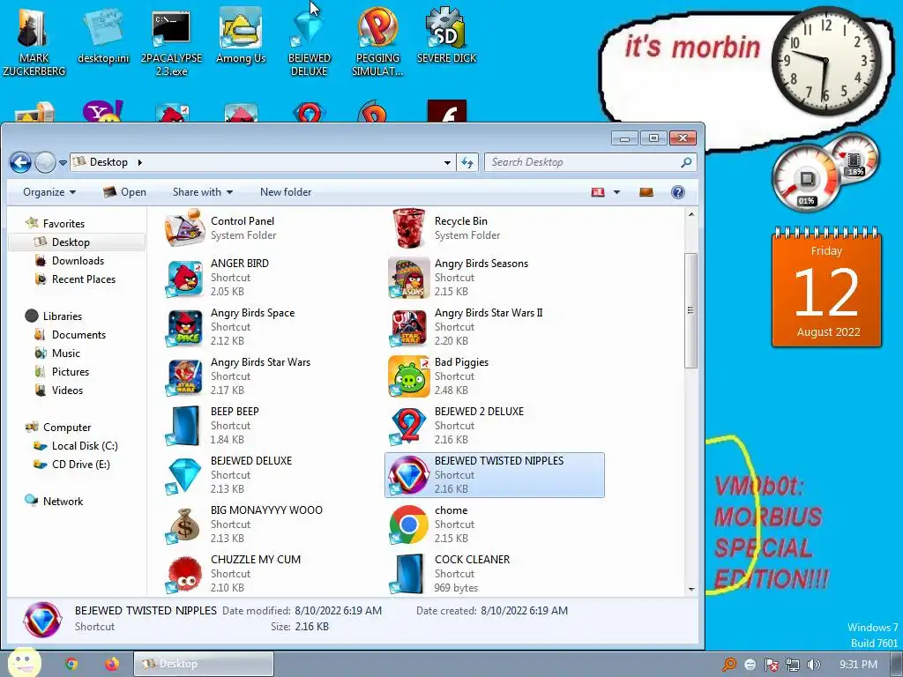This screenshot has height=677, width=903.
Task: Select Recent Places in navigation pane
Action: click(84, 279)
